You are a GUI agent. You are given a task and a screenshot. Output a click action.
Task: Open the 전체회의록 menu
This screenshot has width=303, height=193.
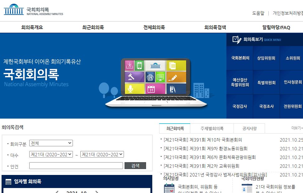point(154,27)
